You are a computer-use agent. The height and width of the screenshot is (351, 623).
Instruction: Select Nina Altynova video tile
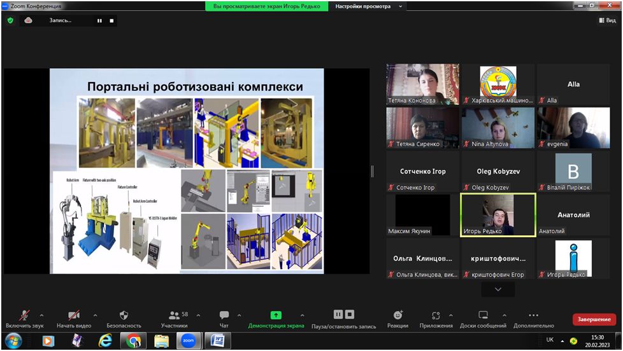click(x=498, y=128)
